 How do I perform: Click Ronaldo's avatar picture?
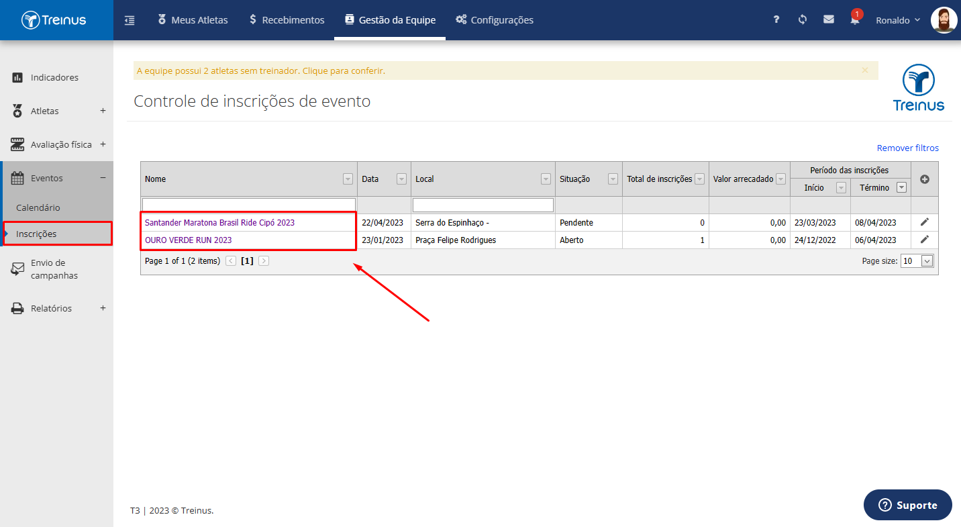coord(944,20)
